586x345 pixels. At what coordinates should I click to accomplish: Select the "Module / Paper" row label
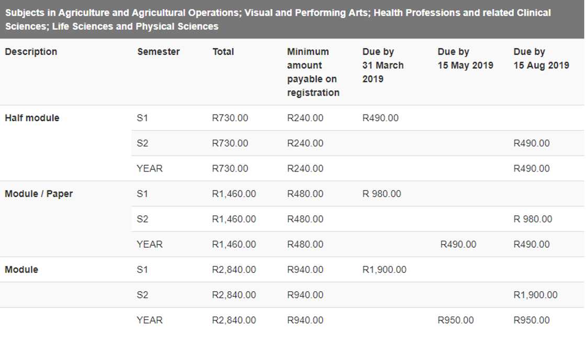pyautogui.click(x=39, y=194)
